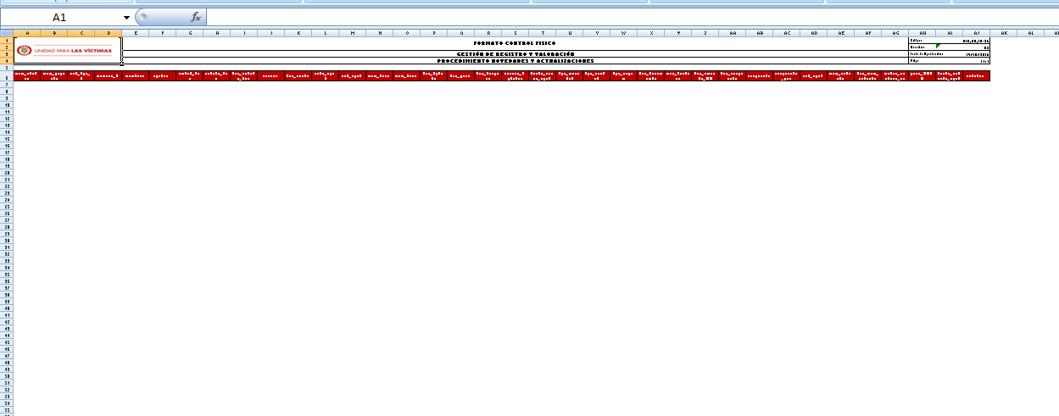Select column L header
This screenshot has width=1059, height=416.
pos(326,33)
